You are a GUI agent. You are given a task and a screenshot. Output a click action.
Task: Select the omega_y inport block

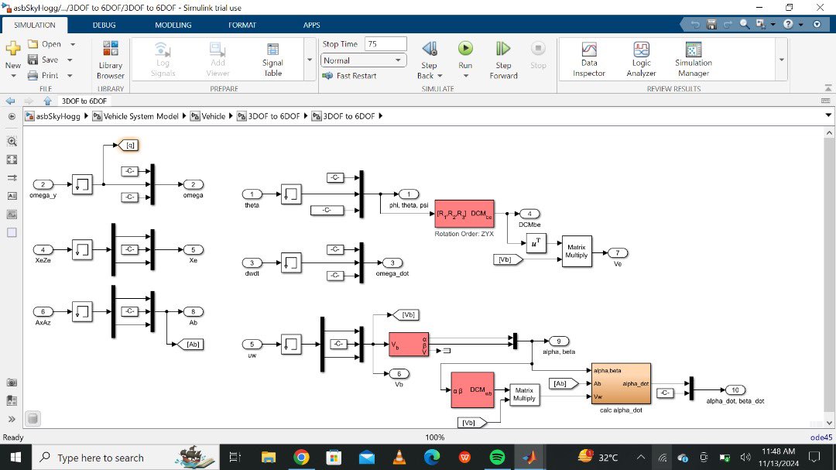point(43,184)
